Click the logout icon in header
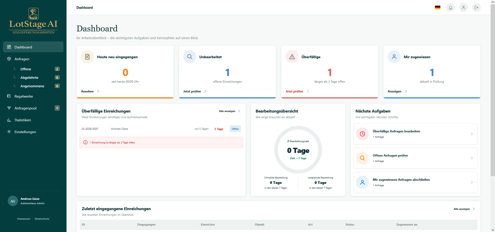Viewport: 495px width, 232px height. coord(476,7)
